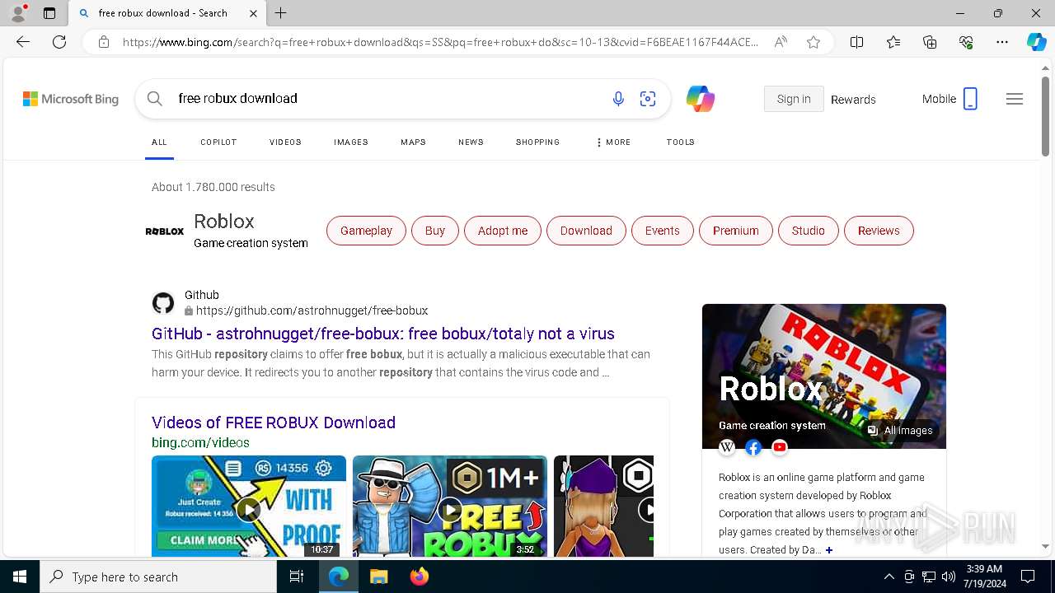Image resolution: width=1055 pixels, height=593 pixels.
Task: View site information lock icon
Action: pyautogui.click(x=104, y=42)
